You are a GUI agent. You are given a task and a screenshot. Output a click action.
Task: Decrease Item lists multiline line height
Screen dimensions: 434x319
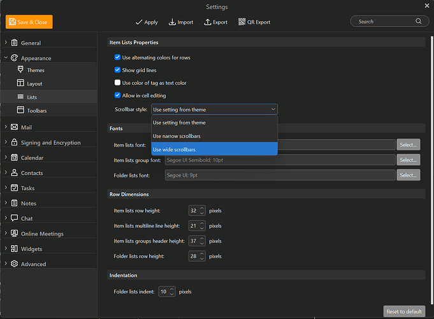click(x=202, y=228)
